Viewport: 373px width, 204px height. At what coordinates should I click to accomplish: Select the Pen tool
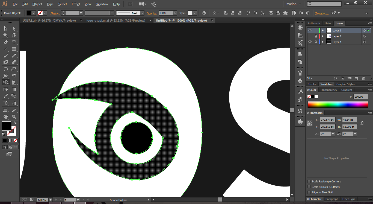point(6,42)
